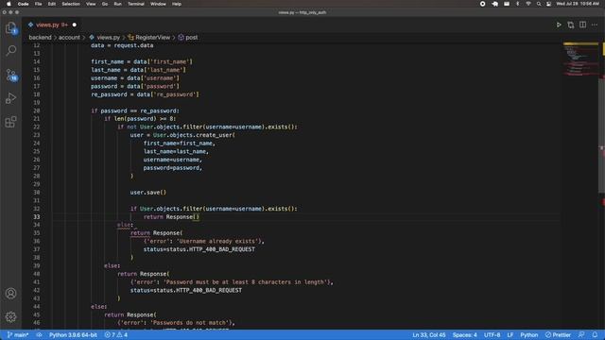
Task: Click 'data = request.data' on line 12
Action: pos(122,45)
